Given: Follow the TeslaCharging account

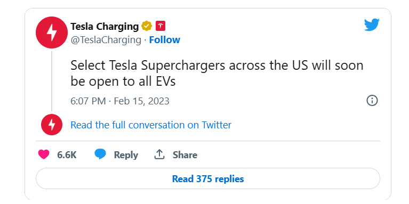Looking at the screenshot, I should (165, 40).
